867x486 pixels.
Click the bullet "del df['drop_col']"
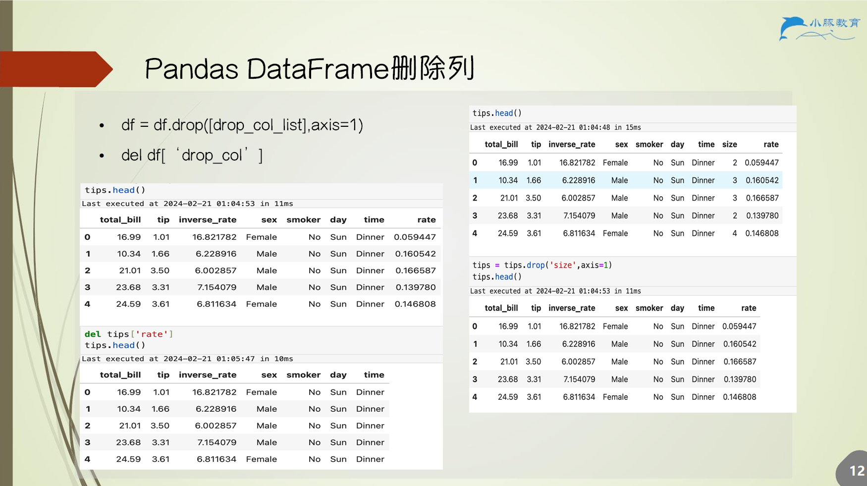click(192, 155)
